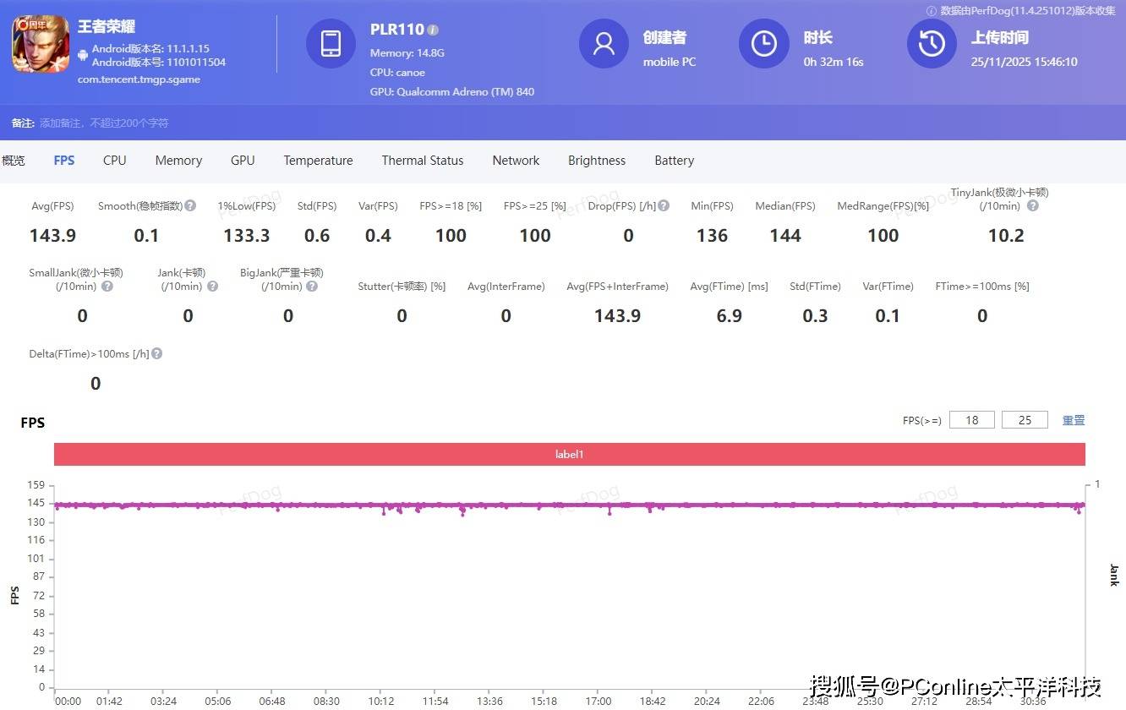Select the red label1 bar
Viewport: 1126px width, 710px height.
pos(569,455)
